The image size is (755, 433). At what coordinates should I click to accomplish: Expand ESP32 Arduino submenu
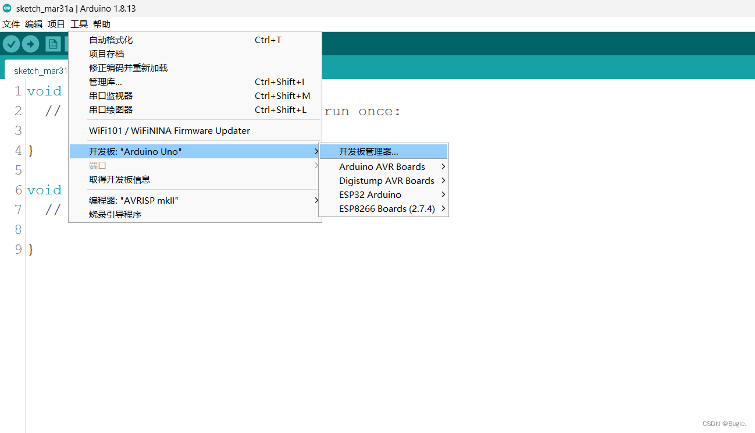coord(384,195)
